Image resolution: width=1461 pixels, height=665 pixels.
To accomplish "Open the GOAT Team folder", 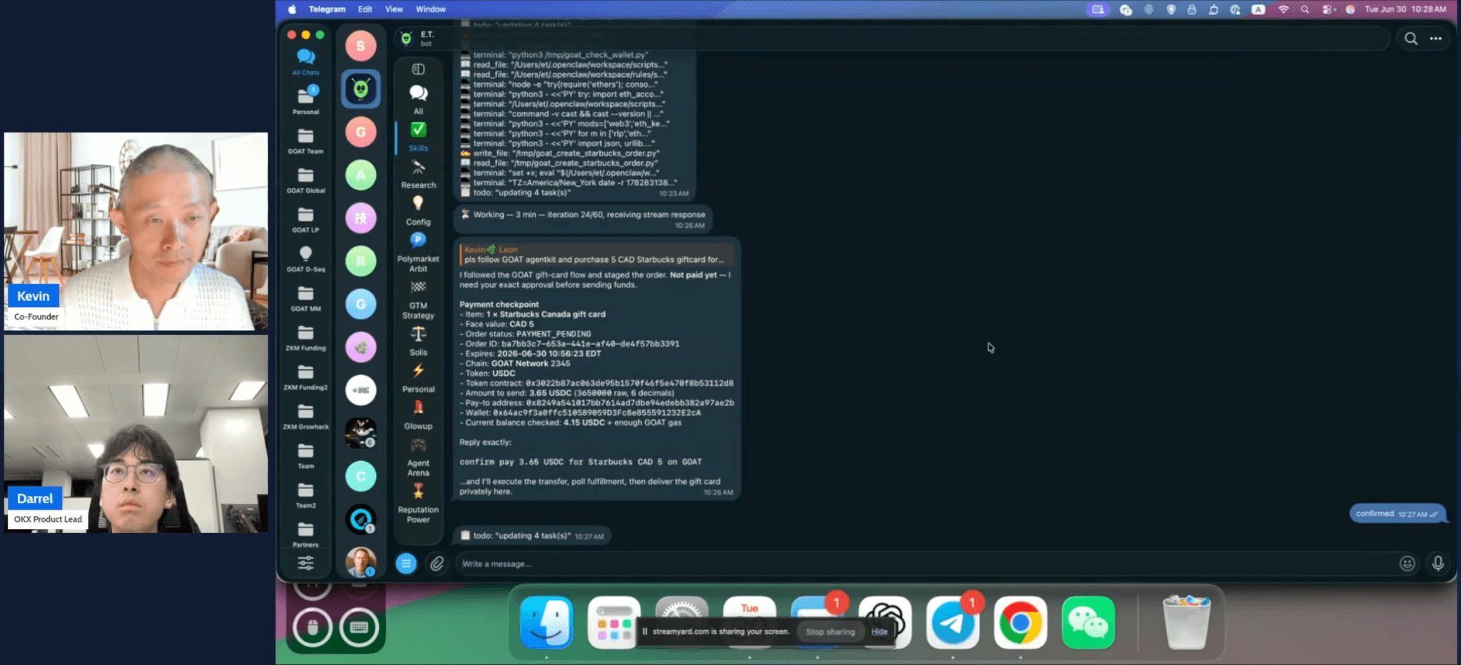I will [x=305, y=140].
